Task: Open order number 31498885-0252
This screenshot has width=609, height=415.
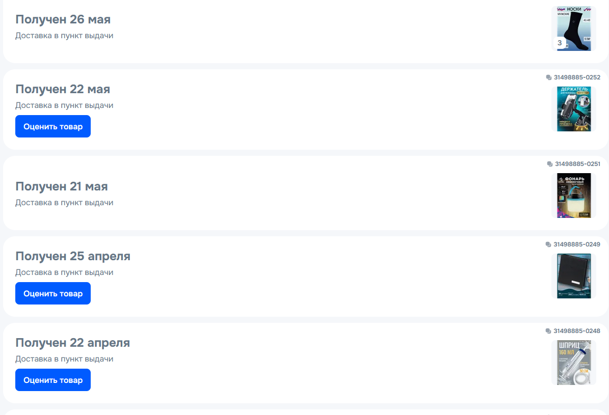Action: [x=577, y=77]
